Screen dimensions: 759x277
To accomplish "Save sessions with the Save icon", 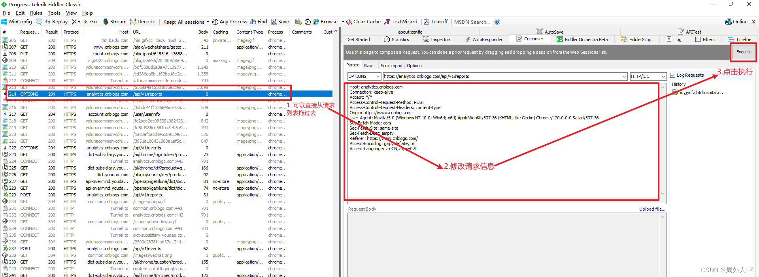I will 279,22.
